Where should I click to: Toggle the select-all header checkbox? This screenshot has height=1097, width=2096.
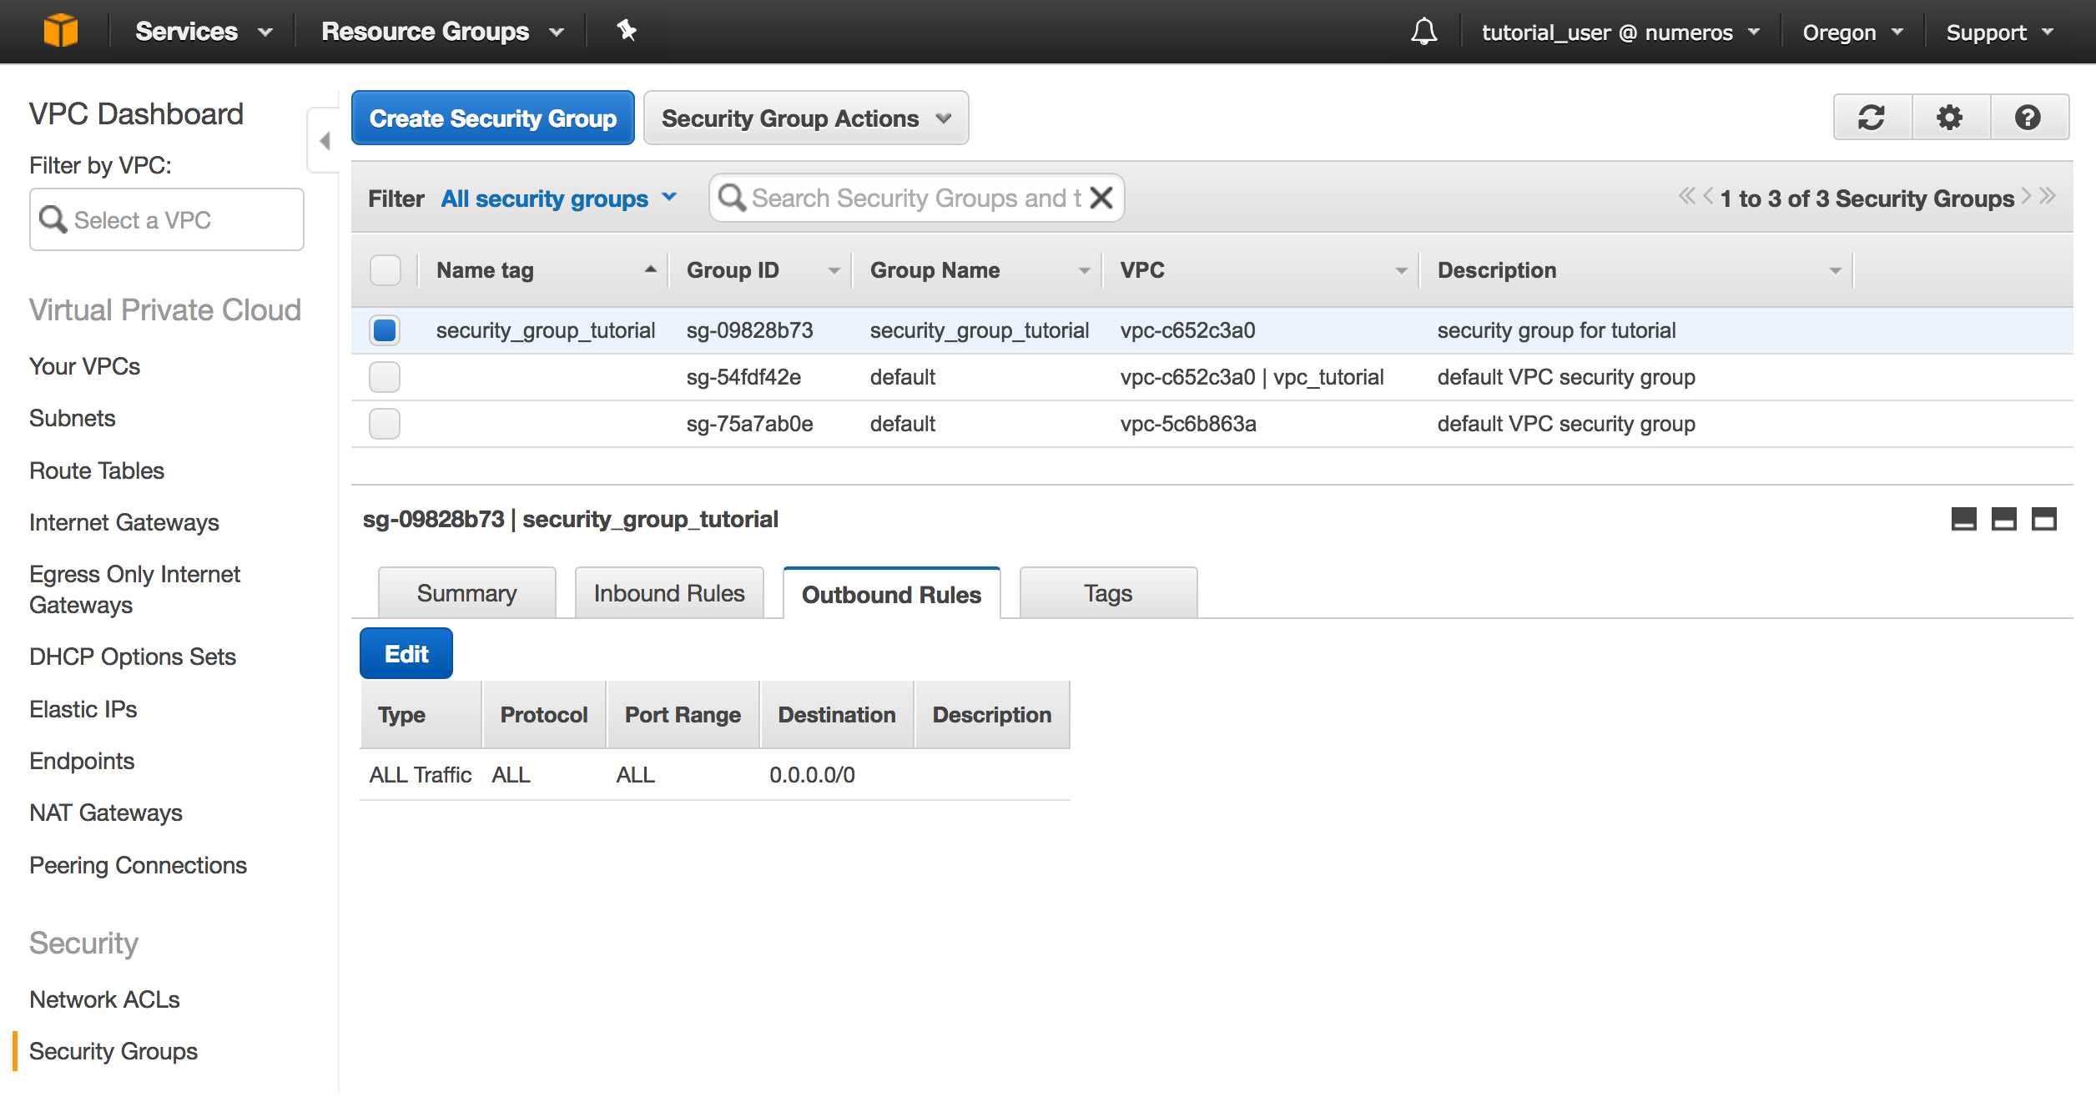pyautogui.click(x=385, y=270)
